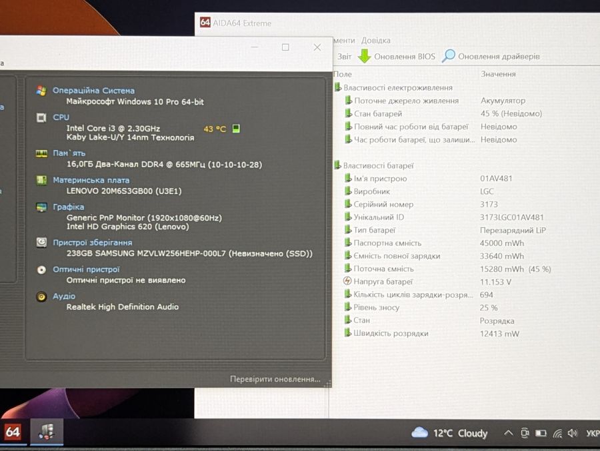This screenshot has height=451, width=600.
Task: Click the icon beside Паспортна ємність
Action: 347,242
